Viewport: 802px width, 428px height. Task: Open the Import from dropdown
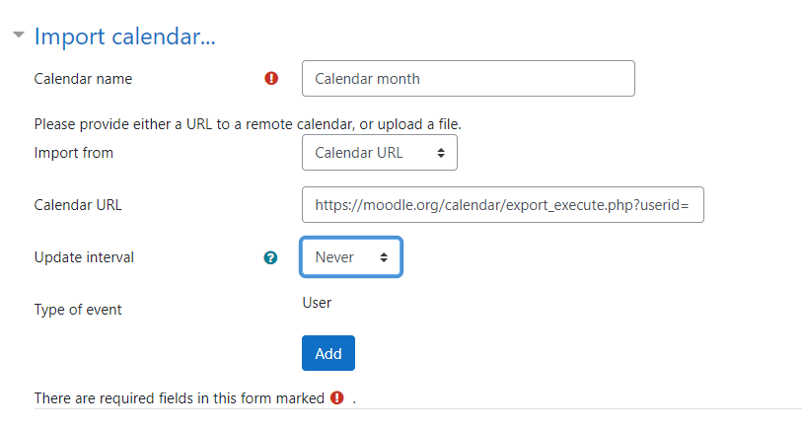tap(380, 153)
